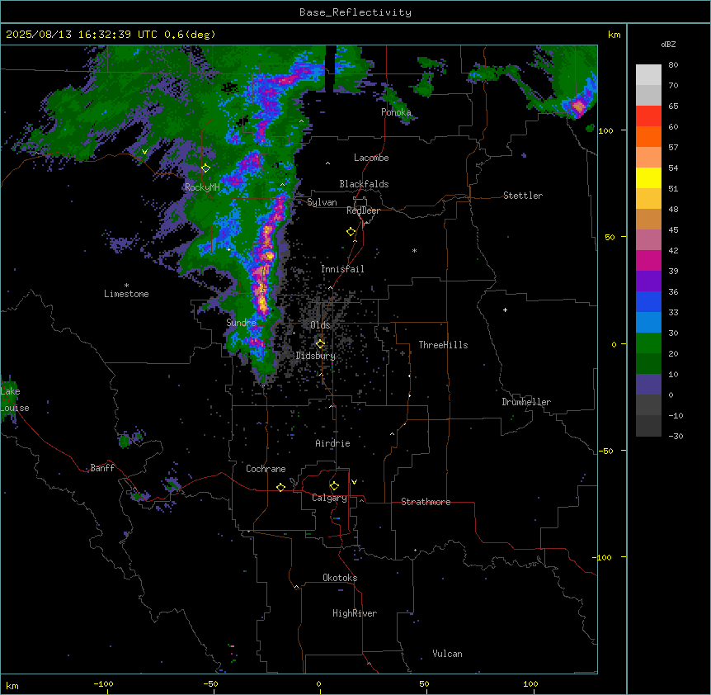Select the light gray 70-80 dBZ legend color
This screenshot has width=711, height=695.
648,75
